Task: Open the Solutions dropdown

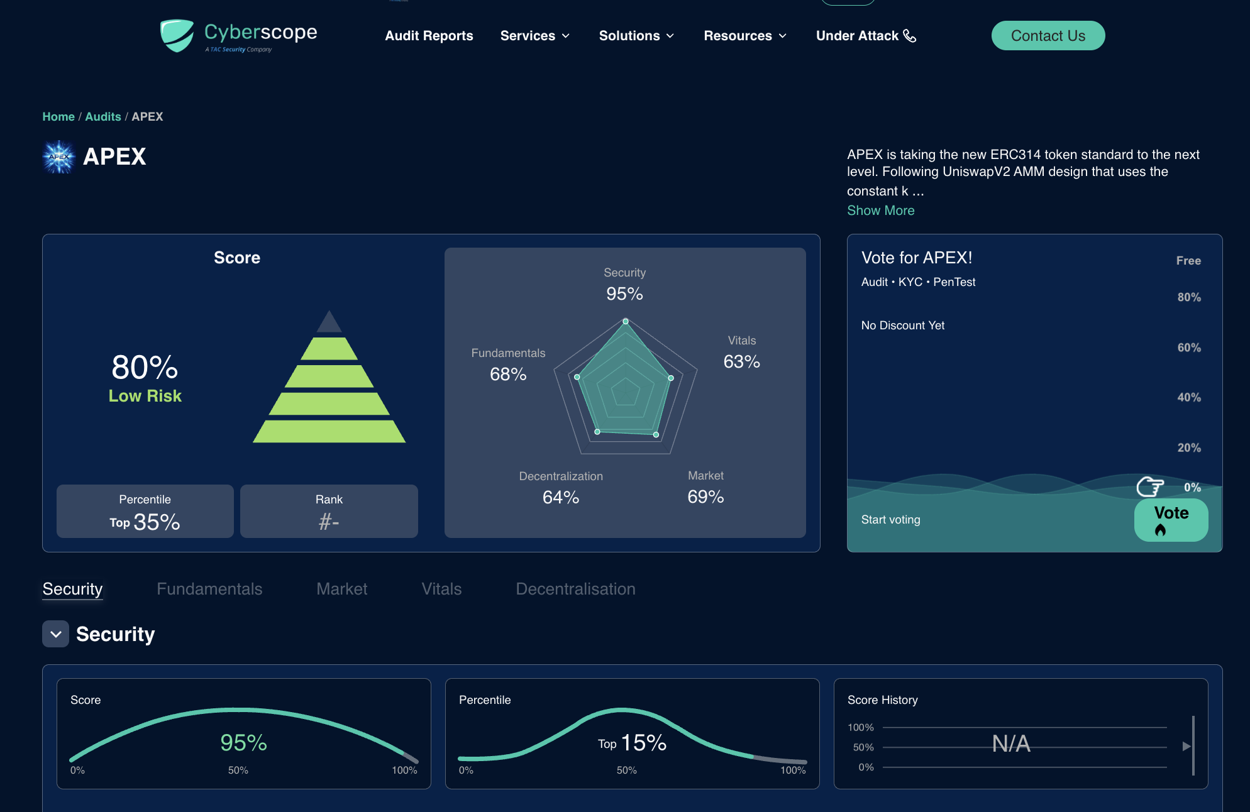Action: [x=636, y=36]
